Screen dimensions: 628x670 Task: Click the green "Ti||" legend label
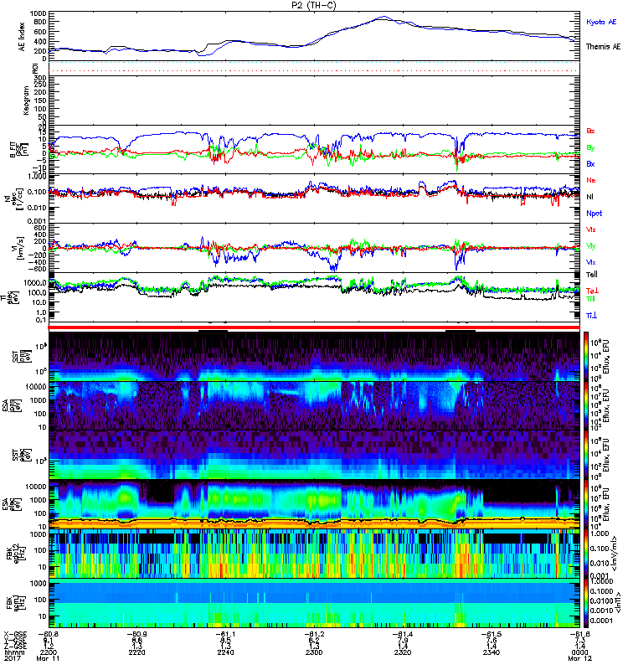click(x=590, y=299)
